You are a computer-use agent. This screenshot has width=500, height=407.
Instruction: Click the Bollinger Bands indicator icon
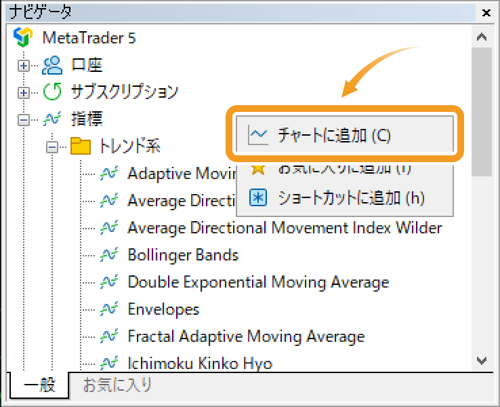coord(109,255)
